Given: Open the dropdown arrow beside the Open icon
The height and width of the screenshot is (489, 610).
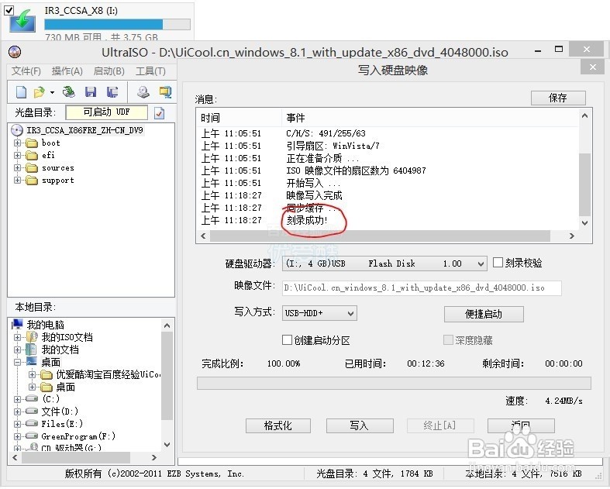Looking at the screenshot, I should (52, 92).
